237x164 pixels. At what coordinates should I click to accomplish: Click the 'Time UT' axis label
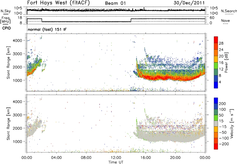pos(116,162)
